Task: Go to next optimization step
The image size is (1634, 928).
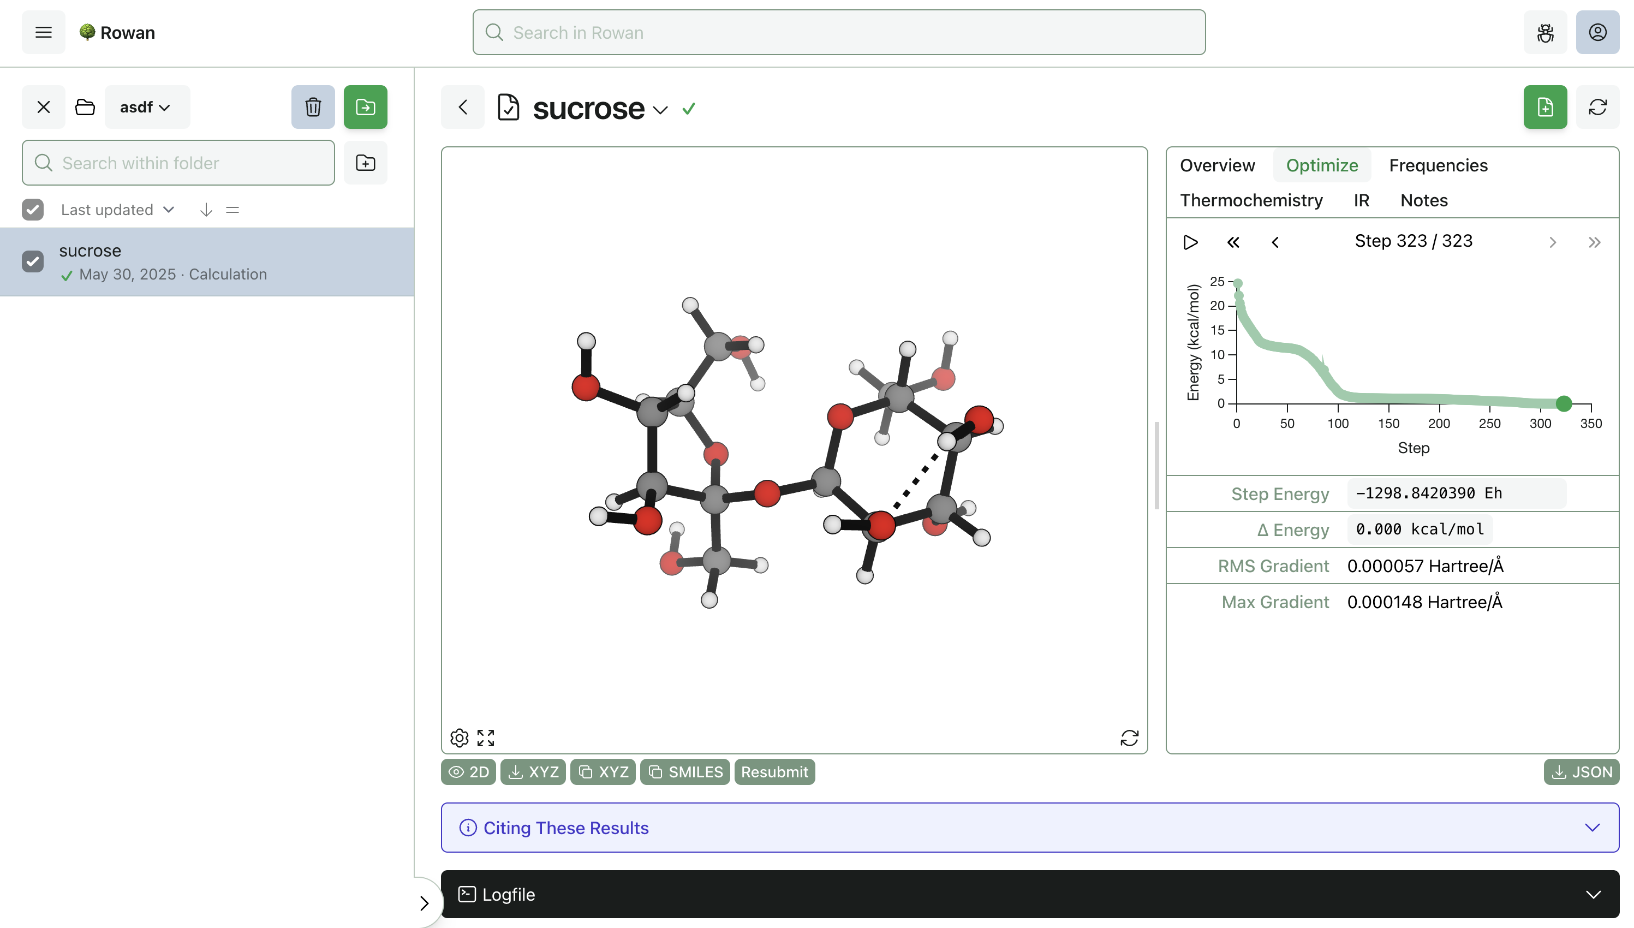Action: point(1553,243)
